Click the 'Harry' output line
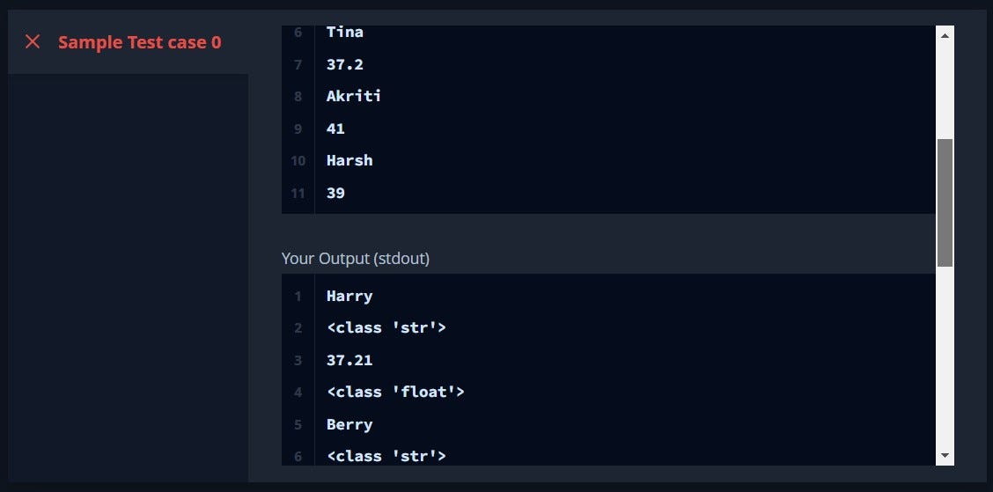The height and width of the screenshot is (492, 993). [x=349, y=296]
